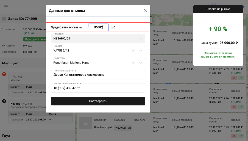The image size is (248, 141).
Task: Reject response with 20.12.2022 17:59 time
Action: point(234,78)
